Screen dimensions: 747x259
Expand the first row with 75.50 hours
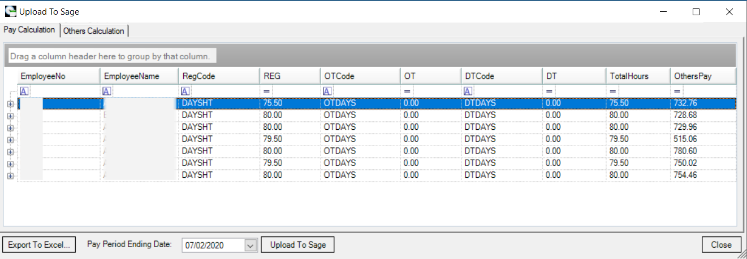point(10,103)
